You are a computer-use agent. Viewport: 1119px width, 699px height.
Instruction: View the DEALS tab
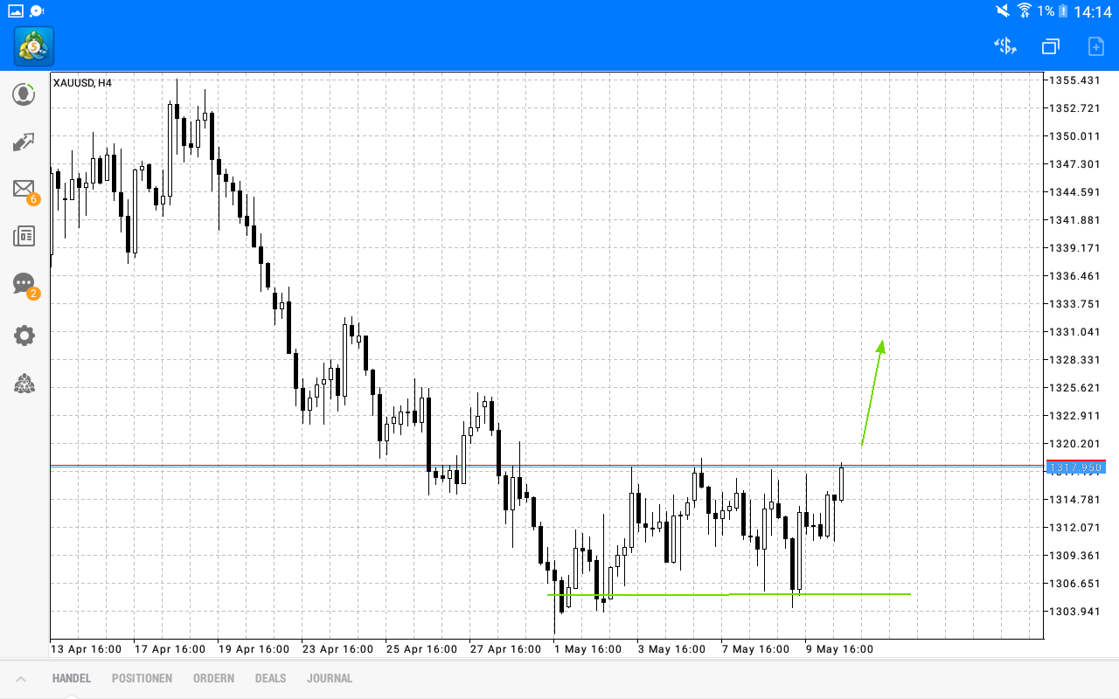click(270, 678)
